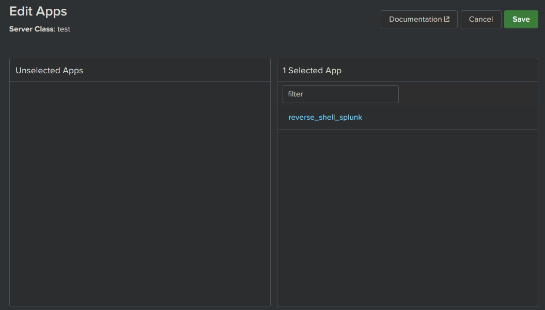The width and height of the screenshot is (545, 310).
Task: Click the 'Edit Apps' page title
Action: point(38,11)
